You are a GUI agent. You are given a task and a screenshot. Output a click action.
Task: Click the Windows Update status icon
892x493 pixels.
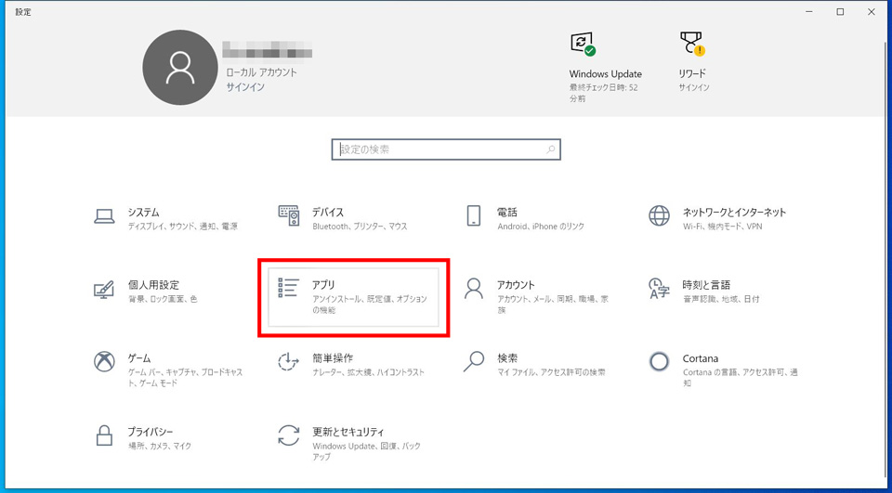click(x=584, y=44)
